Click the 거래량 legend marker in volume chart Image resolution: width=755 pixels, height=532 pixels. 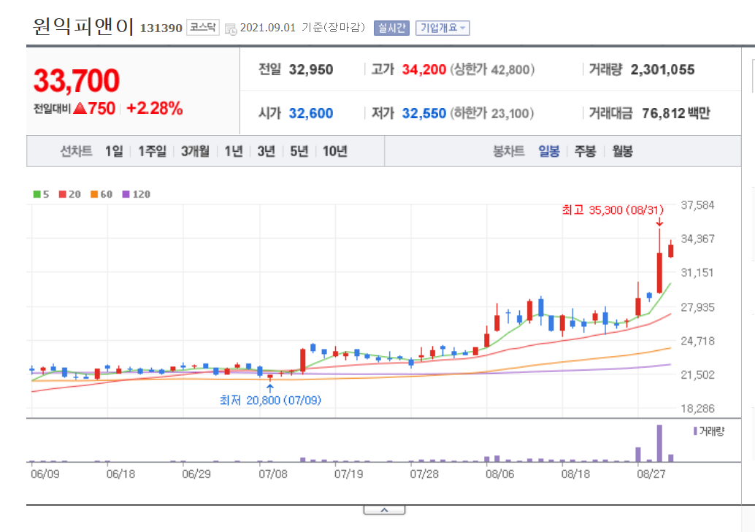click(695, 431)
